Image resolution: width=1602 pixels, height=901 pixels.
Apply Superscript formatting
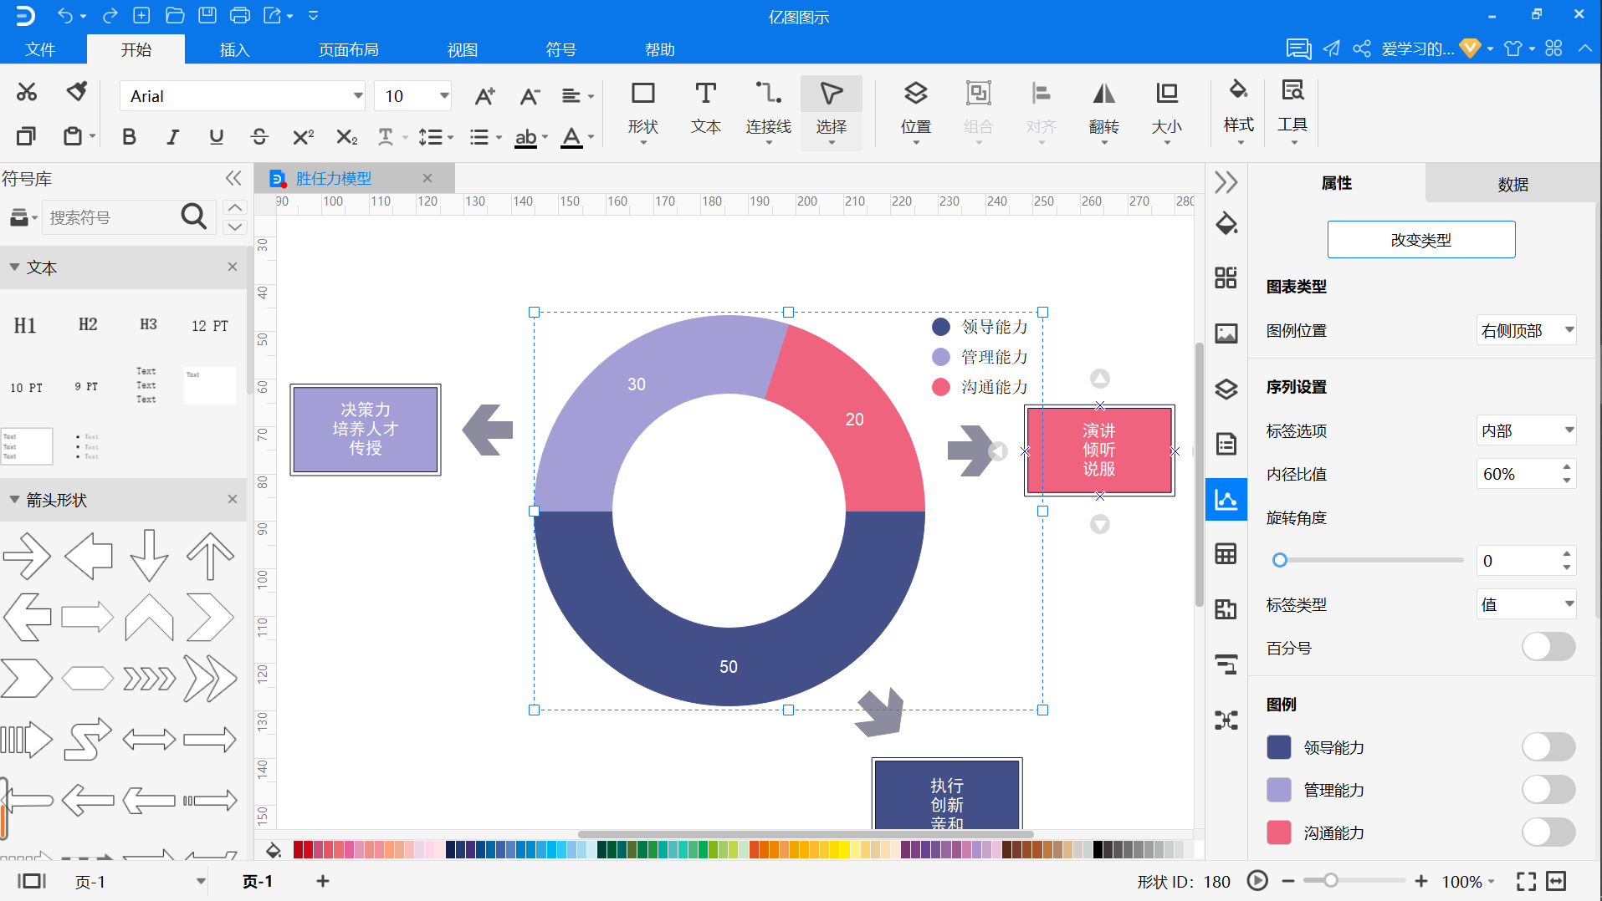click(x=303, y=136)
